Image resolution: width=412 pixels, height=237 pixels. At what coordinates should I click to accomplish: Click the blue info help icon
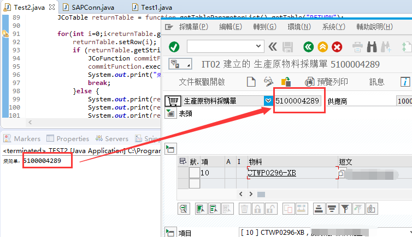coord(405,82)
